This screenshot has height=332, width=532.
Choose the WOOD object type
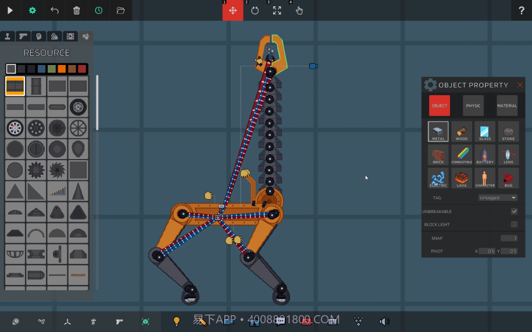click(462, 131)
